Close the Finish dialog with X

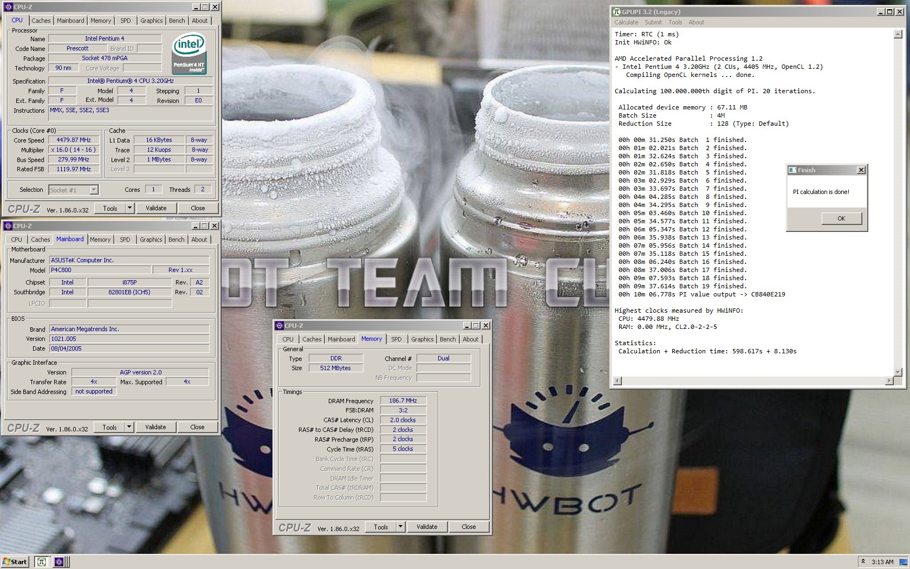861,170
